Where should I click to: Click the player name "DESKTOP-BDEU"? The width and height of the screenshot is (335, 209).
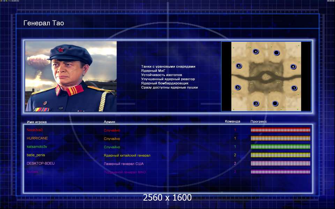tap(40, 163)
